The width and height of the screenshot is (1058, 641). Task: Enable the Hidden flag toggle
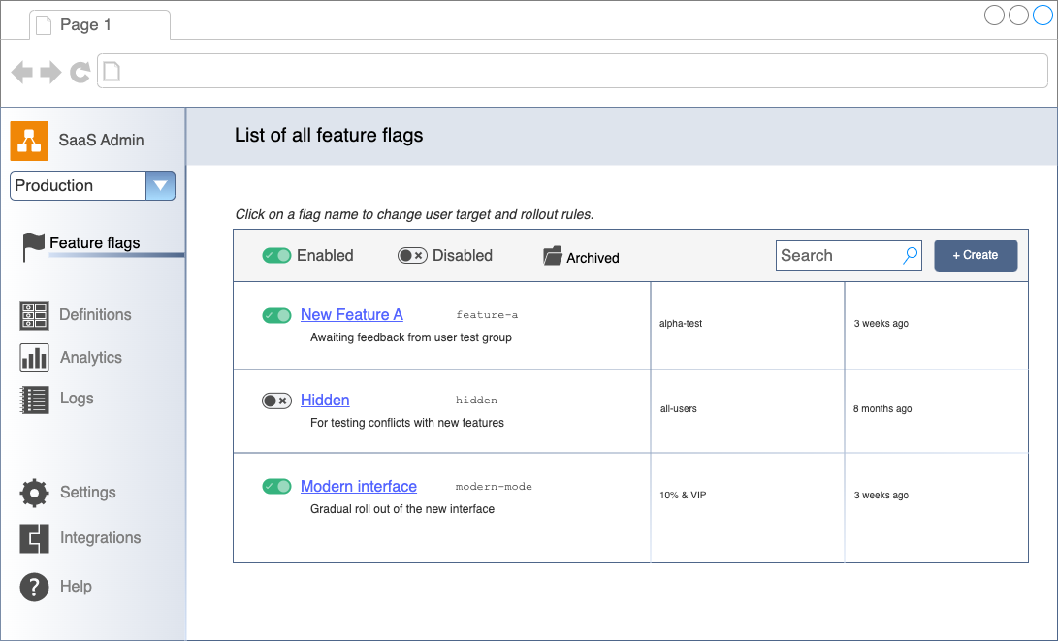click(276, 400)
